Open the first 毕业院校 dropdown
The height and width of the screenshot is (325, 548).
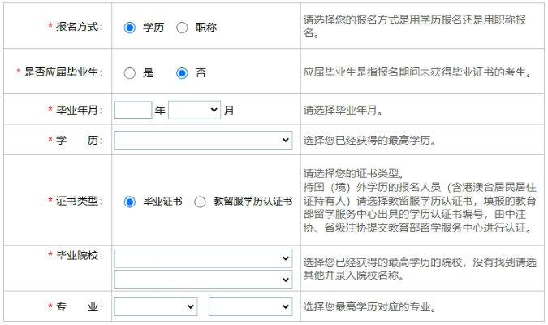[x=203, y=259]
